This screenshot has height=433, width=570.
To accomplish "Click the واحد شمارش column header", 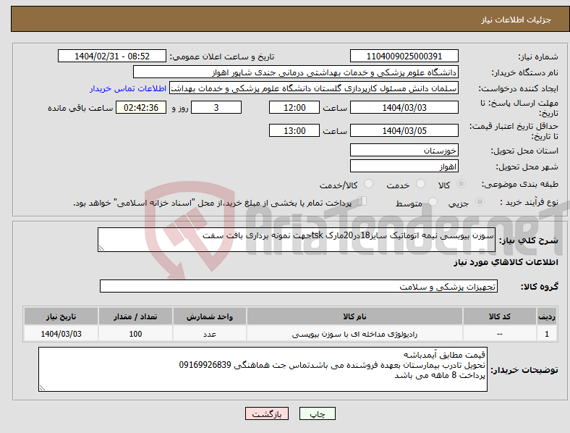I will pyautogui.click(x=210, y=316).
